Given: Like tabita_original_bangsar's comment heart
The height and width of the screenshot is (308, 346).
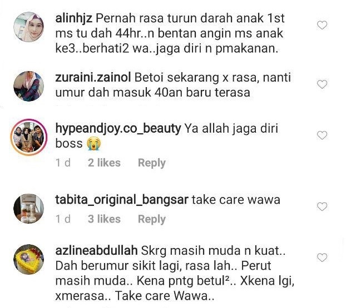Looking at the screenshot, I should tap(322, 206).
